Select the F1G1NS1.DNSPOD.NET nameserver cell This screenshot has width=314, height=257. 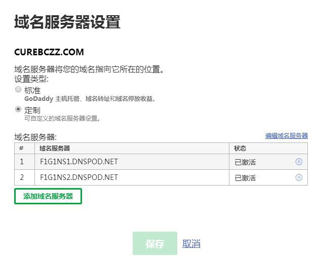click(x=78, y=162)
